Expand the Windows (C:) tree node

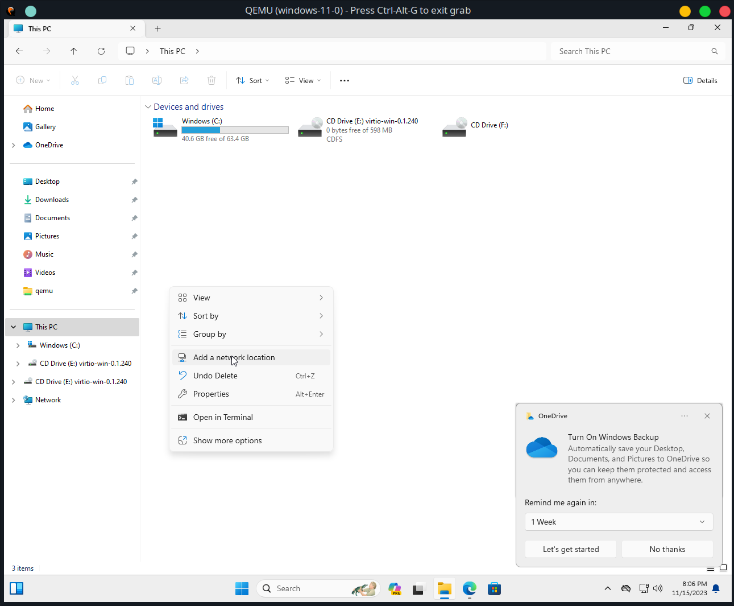coord(18,345)
